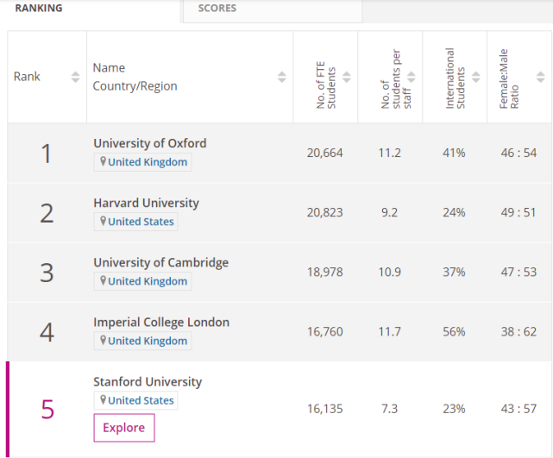Filter by United States under Stanford
553x458 pixels.
(x=141, y=400)
